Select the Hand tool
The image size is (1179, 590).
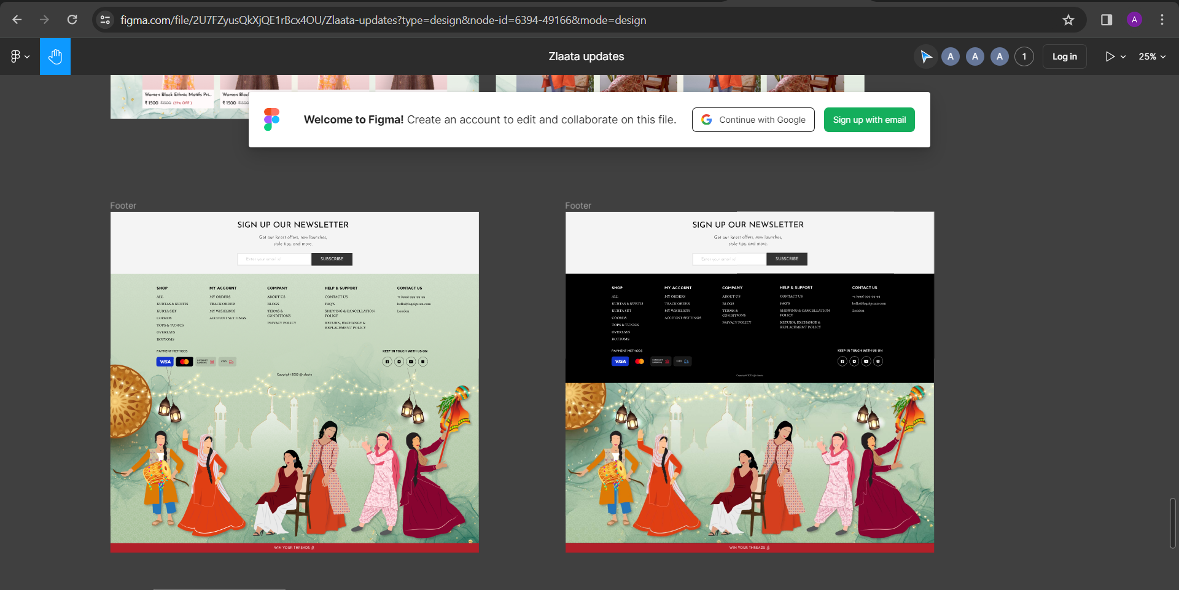tap(55, 56)
